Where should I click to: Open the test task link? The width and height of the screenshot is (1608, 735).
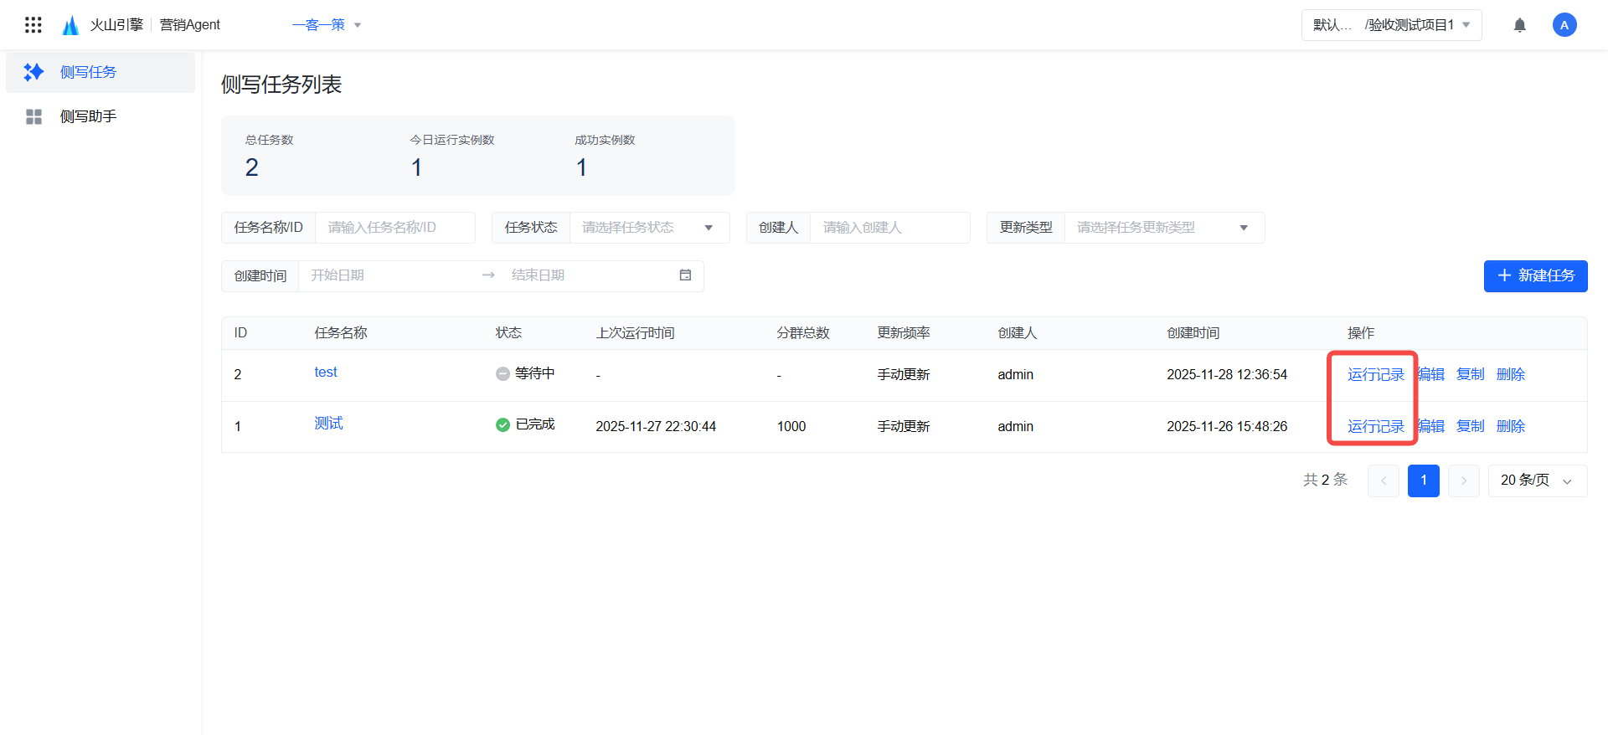(326, 373)
